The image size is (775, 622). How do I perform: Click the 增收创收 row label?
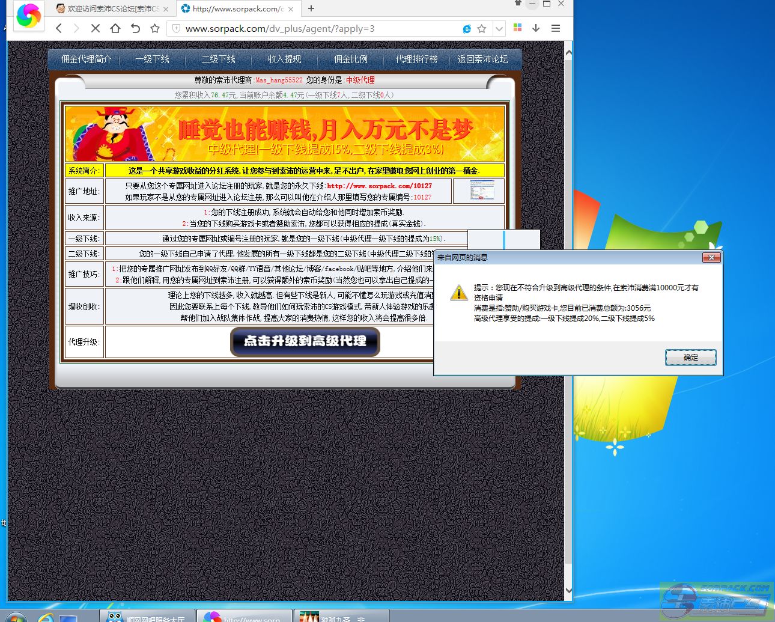84,306
